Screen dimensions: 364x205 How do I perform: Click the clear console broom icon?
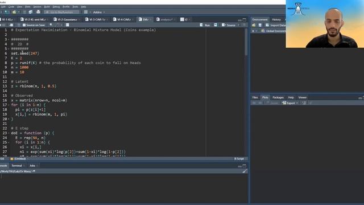245,171
